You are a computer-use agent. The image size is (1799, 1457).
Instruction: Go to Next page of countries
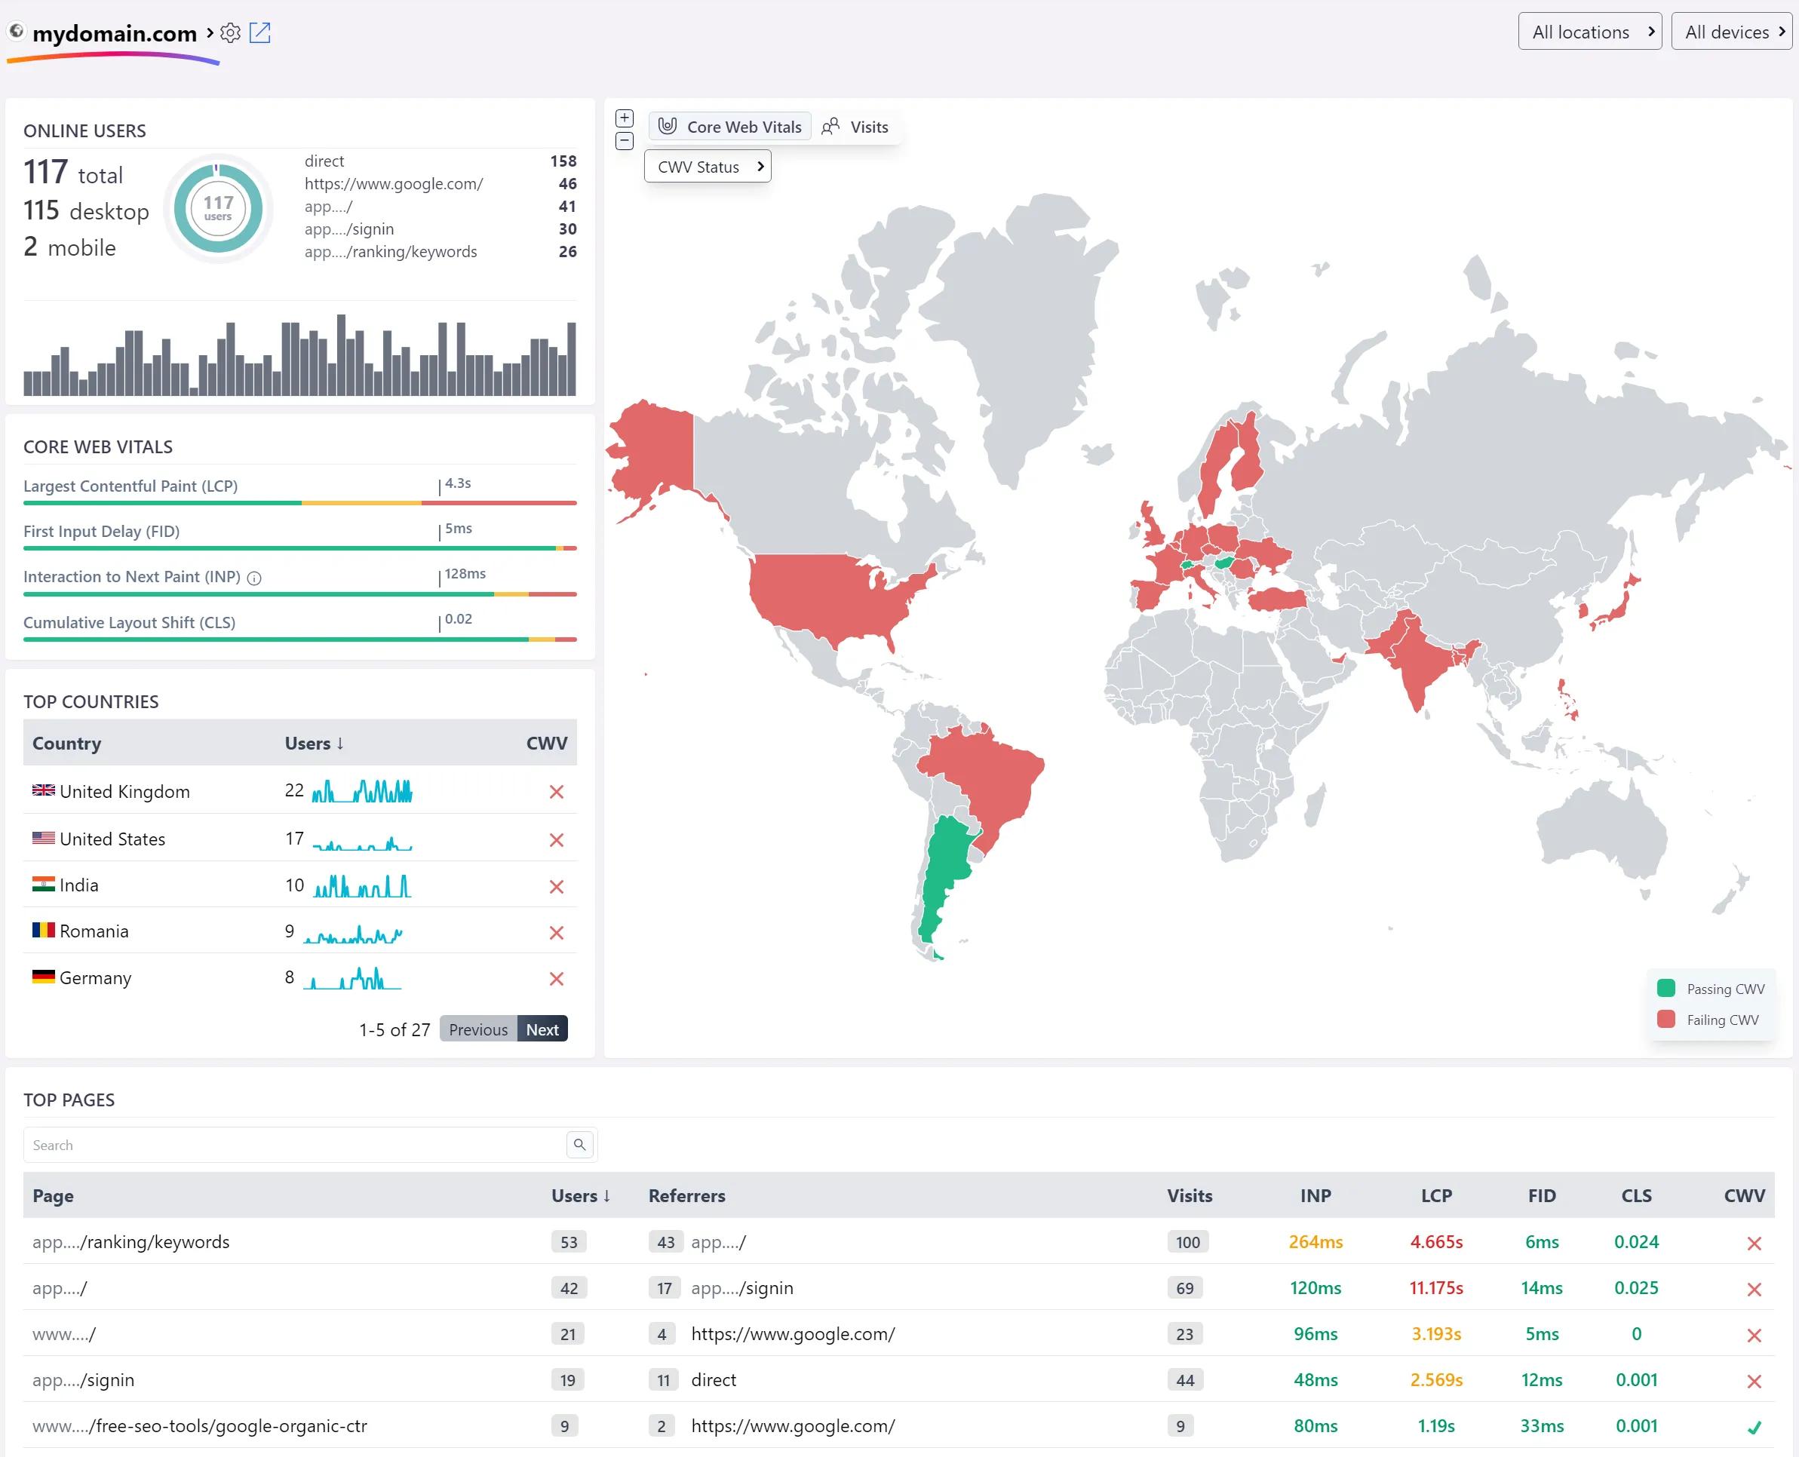click(542, 1029)
